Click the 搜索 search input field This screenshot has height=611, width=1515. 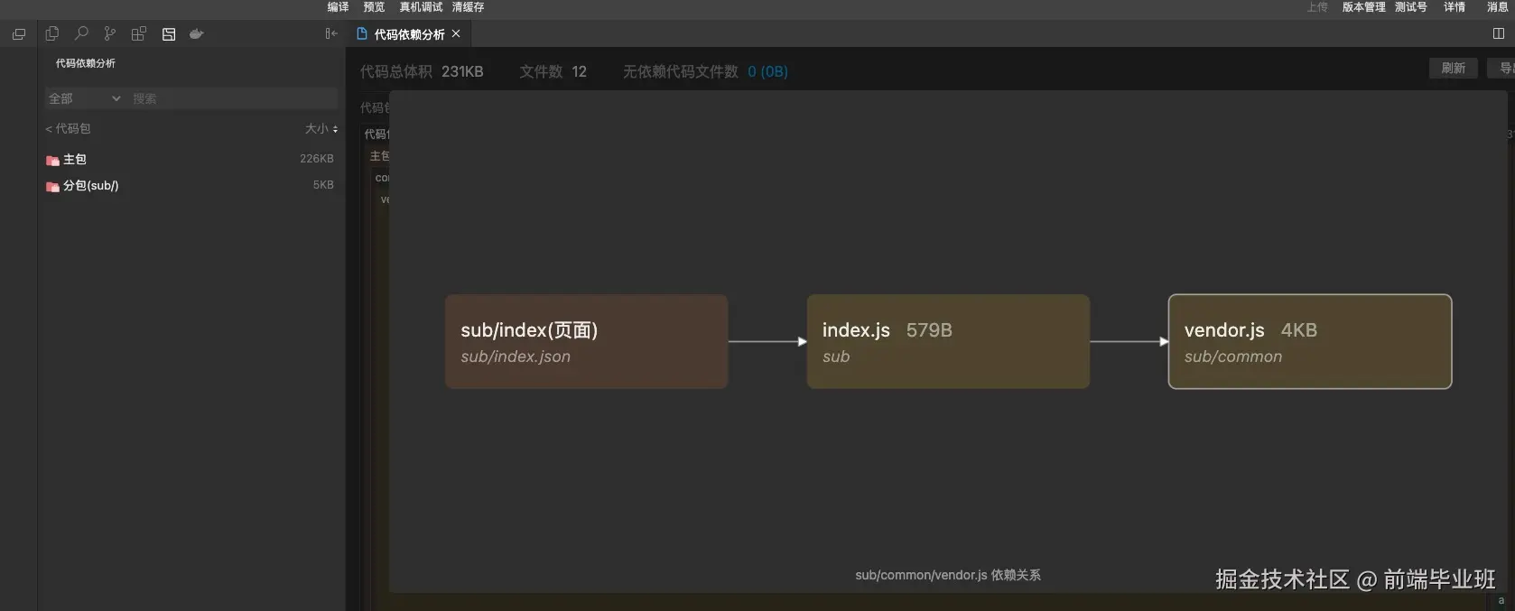tap(233, 98)
